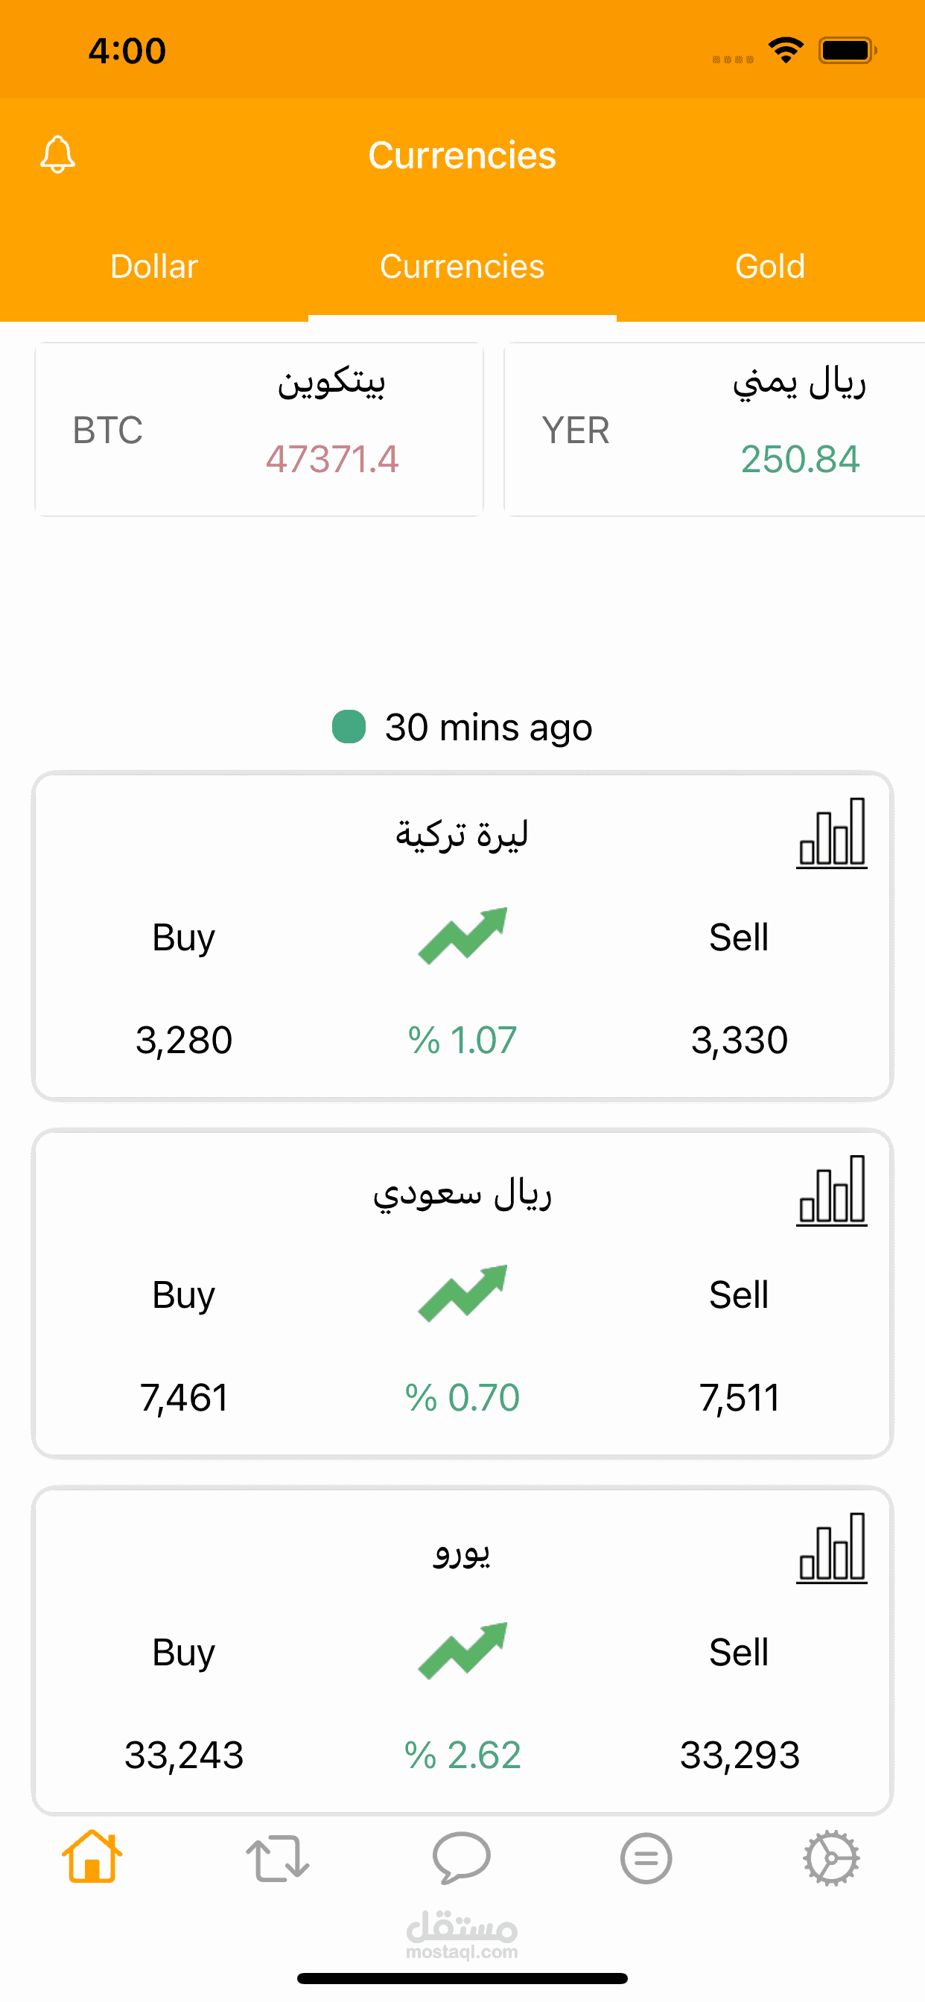The height and width of the screenshot is (2002, 925).
Task: Tap the home icon in bottom bar
Action: [92, 1857]
